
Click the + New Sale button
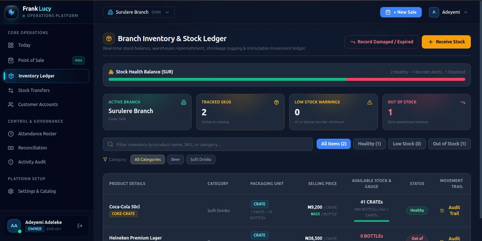(x=401, y=12)
